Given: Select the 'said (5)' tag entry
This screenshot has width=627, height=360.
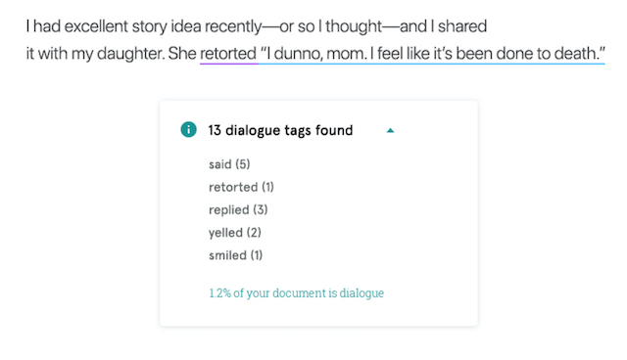Looking at the screenshot, I should 229,164.
